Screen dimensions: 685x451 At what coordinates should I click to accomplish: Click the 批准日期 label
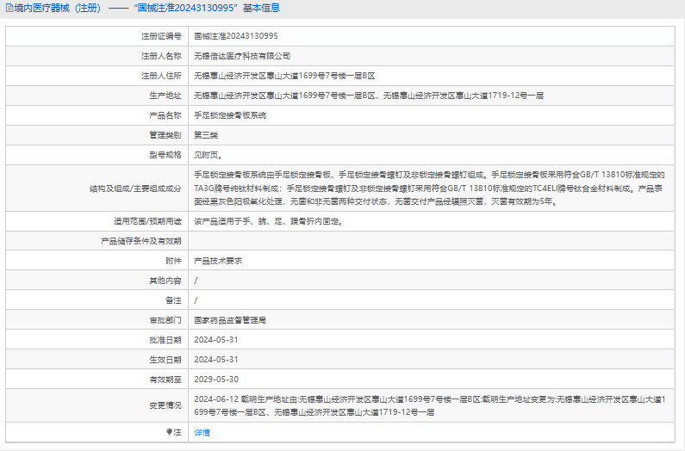(x=165, y=340)
